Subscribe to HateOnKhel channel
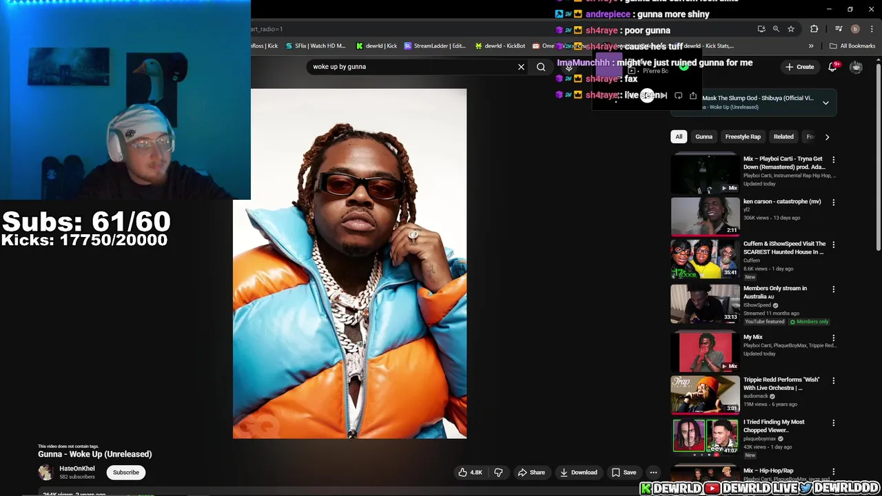 pos(126,473)
